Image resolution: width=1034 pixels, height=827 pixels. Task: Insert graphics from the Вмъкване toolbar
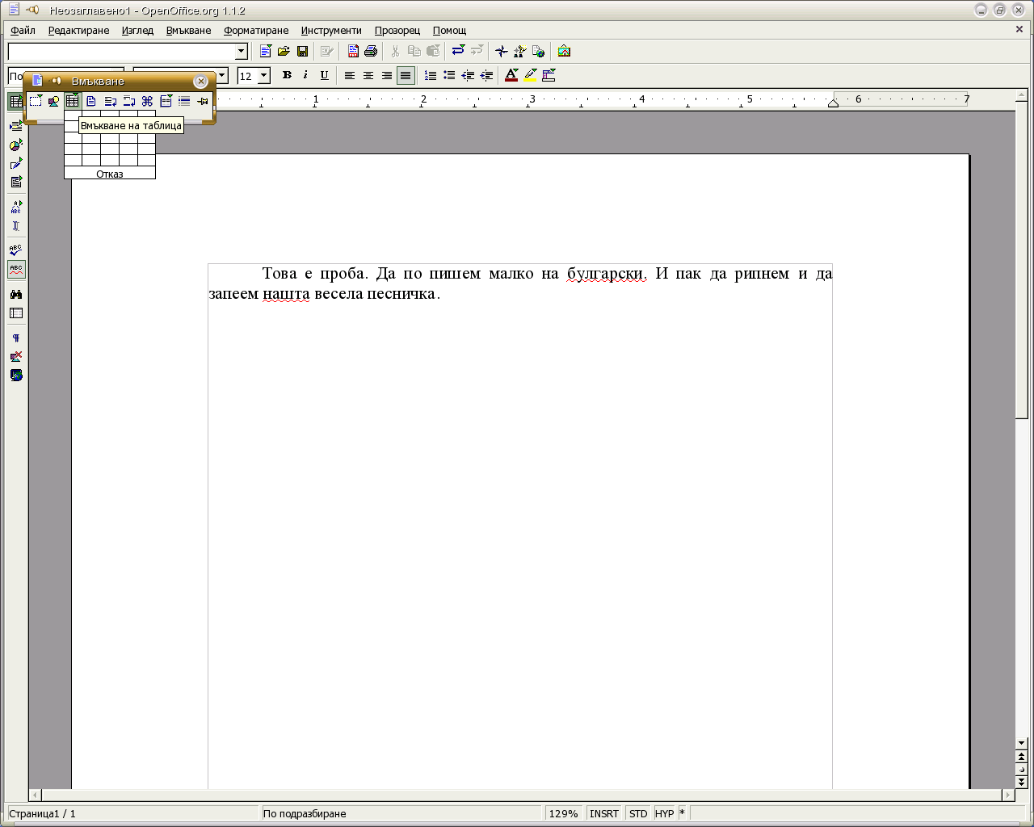[x=53, y=101]
